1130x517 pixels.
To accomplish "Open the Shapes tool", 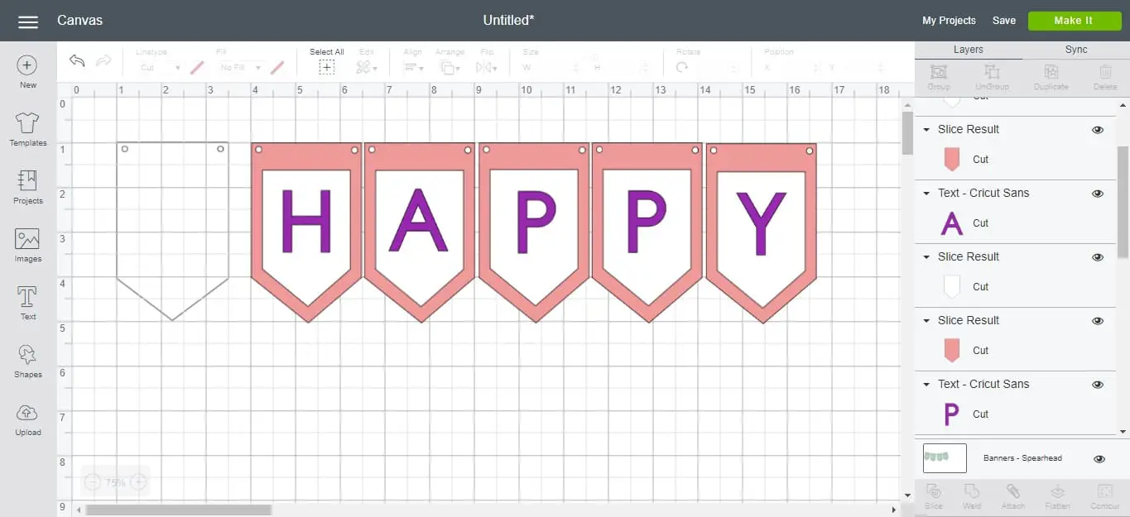I will (x=27, y=357).
